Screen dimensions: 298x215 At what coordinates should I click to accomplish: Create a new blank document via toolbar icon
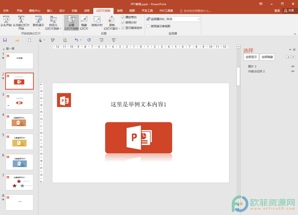(29, 40)
